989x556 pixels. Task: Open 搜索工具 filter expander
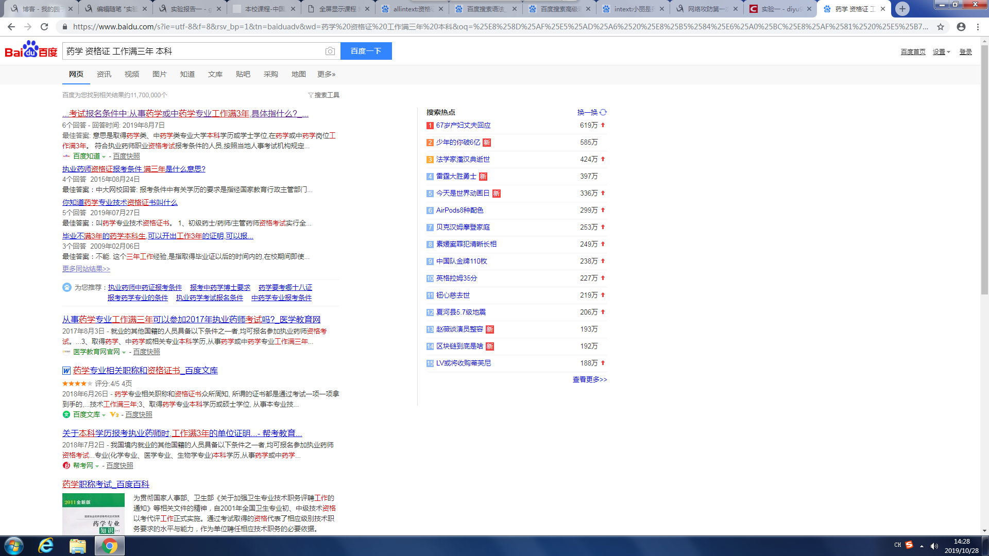[x=323, y=95]
